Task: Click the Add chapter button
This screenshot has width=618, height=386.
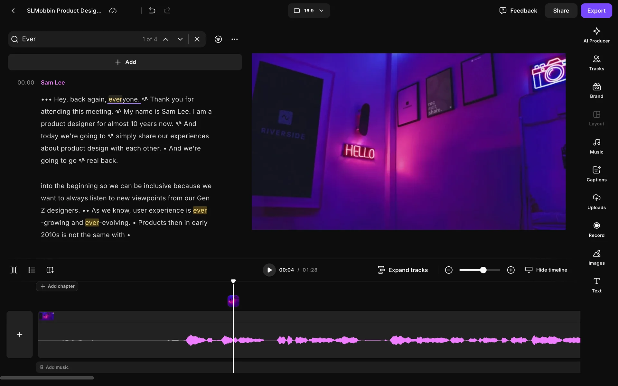Action: 57,286
